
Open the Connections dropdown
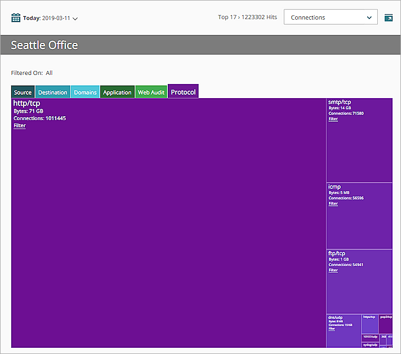[331, 17]
